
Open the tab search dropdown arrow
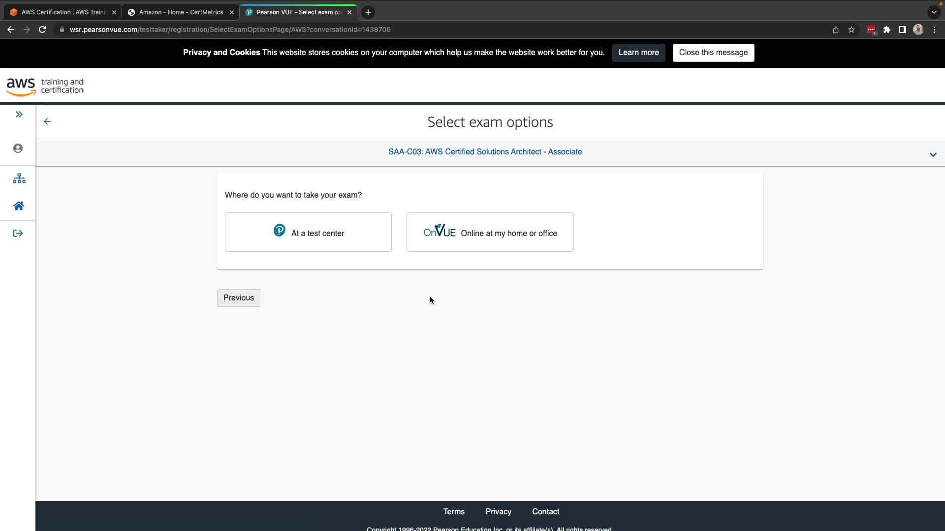tap(934, 12)
